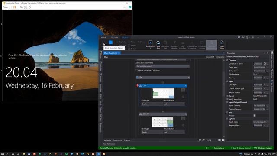
Task: Open the search icon in UiPath title bar
Action: point(238,37)
